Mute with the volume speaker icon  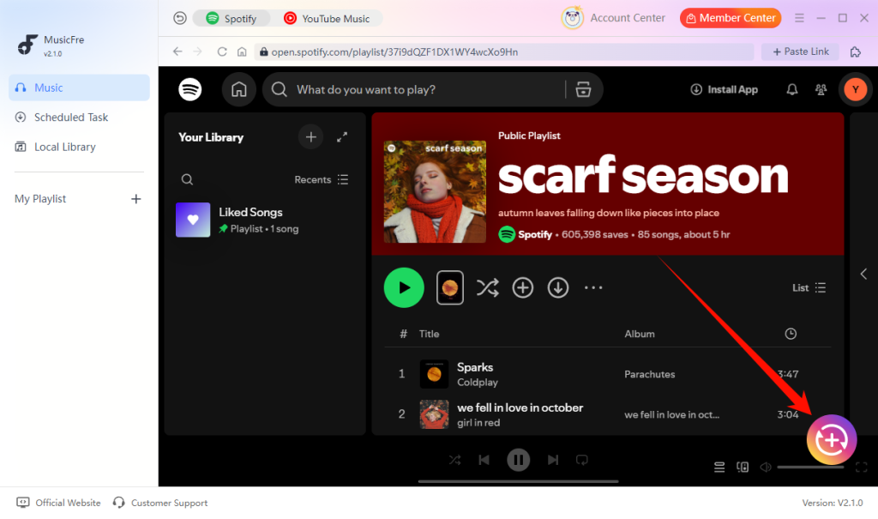[x=766, y=467]
